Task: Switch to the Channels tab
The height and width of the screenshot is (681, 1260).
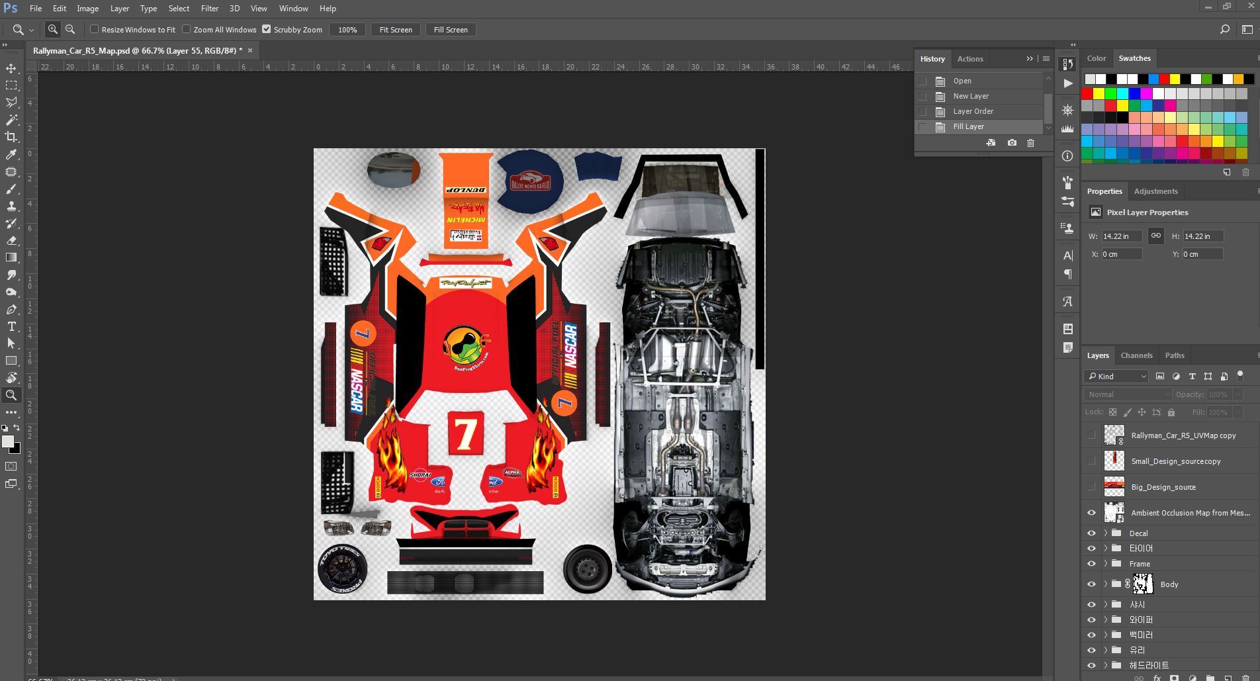Action: (x=1136, y=355)
